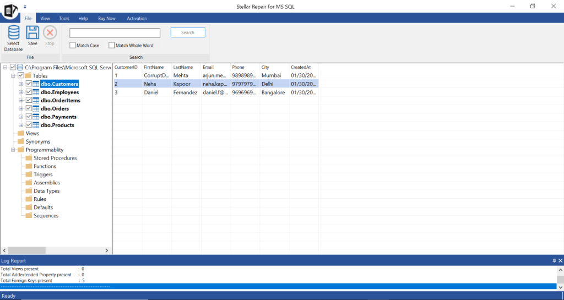Expand the dbo.Payments node

pos(21,117)
